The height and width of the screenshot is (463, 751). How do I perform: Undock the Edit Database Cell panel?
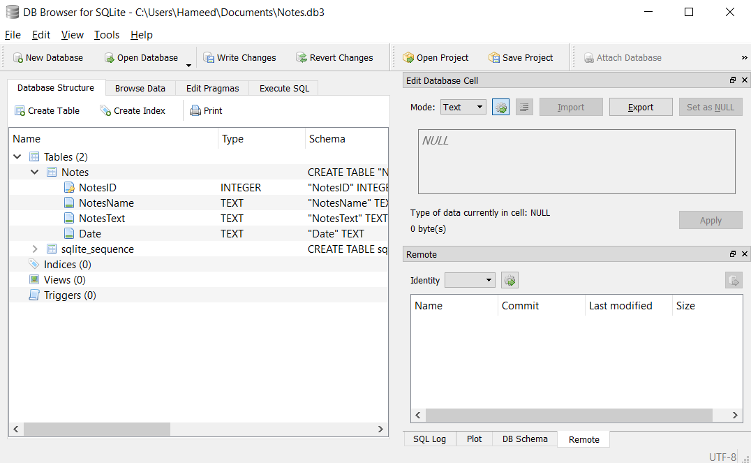733,80
